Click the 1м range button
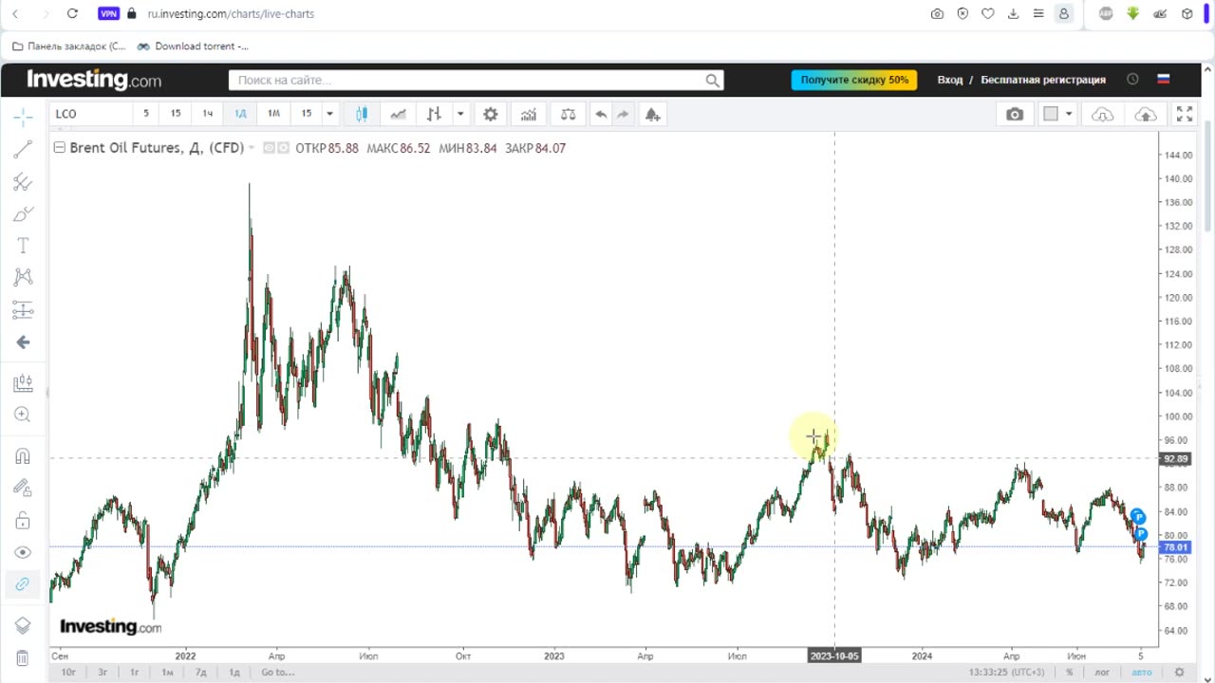 pyautogui.click(x=167, y=672)
